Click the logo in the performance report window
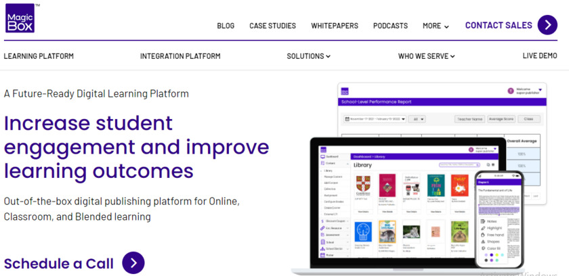 (345, 91)
